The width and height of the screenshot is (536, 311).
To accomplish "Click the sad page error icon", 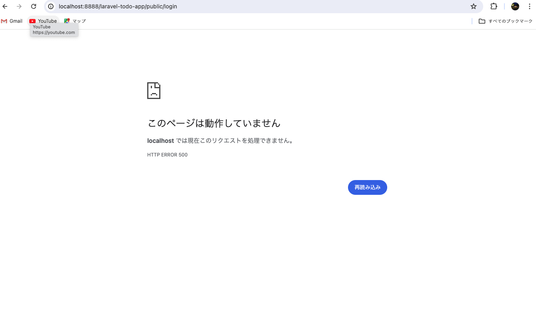I will coord(154,91).
